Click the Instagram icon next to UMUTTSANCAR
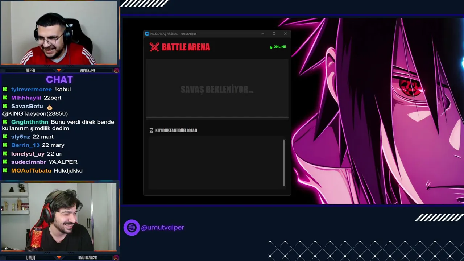The height and width of the screenshot is (261, 464). click(x=116, y=258)
